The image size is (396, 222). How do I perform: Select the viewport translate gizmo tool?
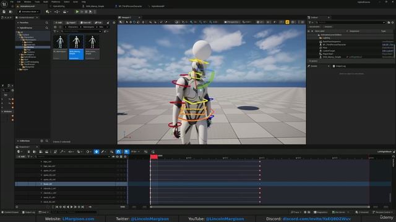(131, 22)
